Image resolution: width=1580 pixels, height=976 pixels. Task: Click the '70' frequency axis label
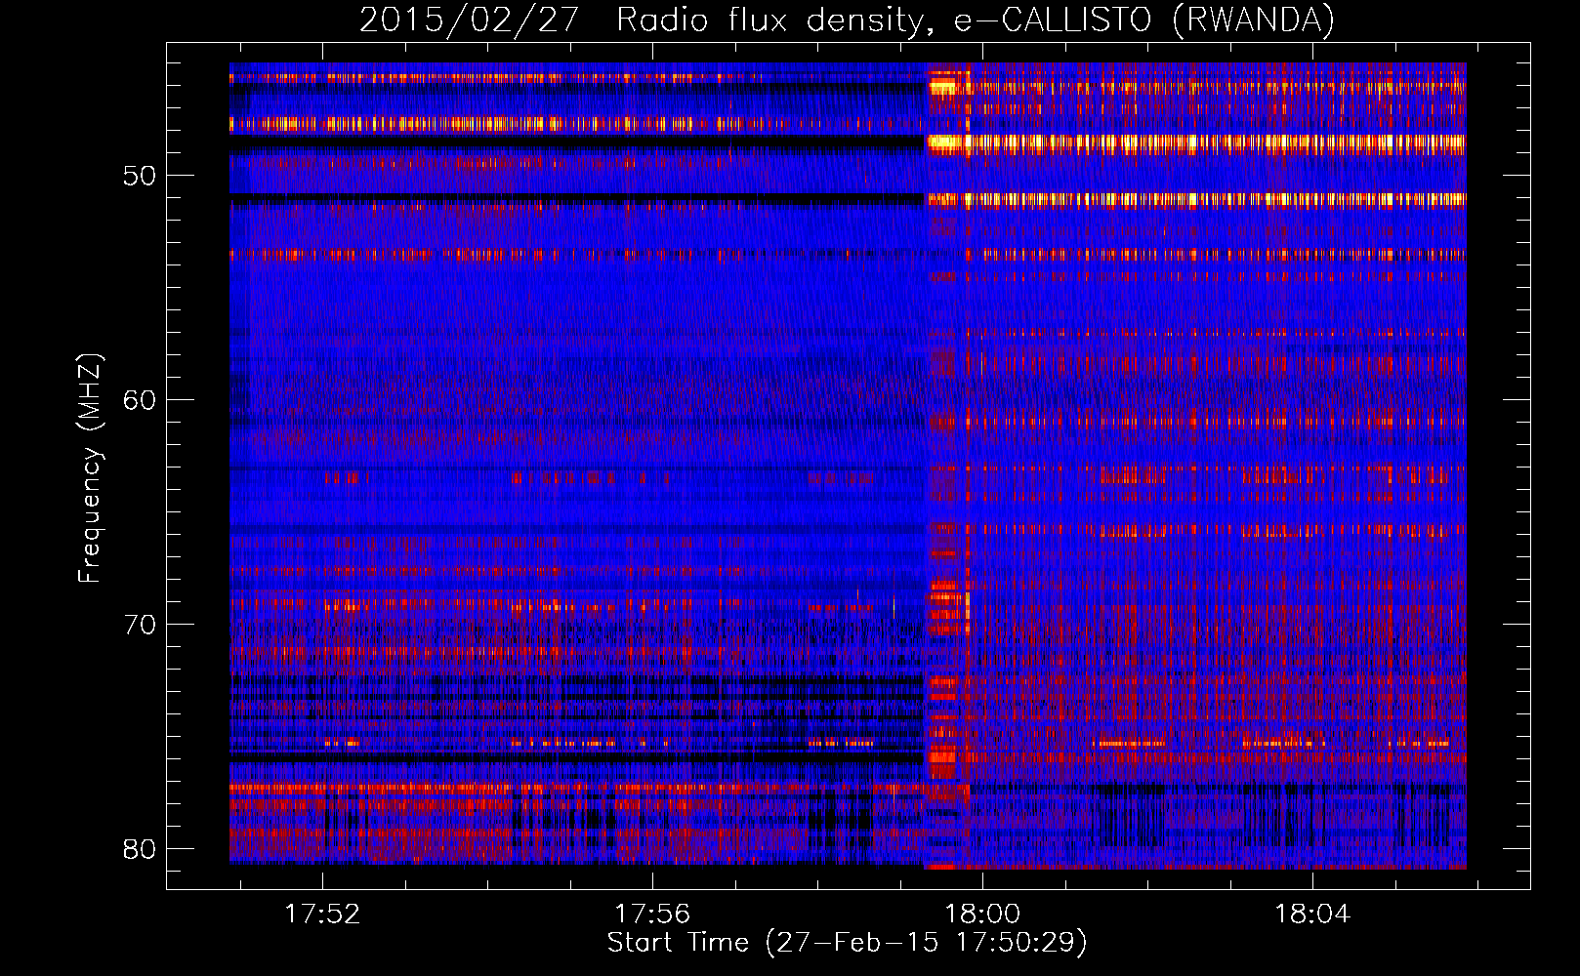[140, 625]
